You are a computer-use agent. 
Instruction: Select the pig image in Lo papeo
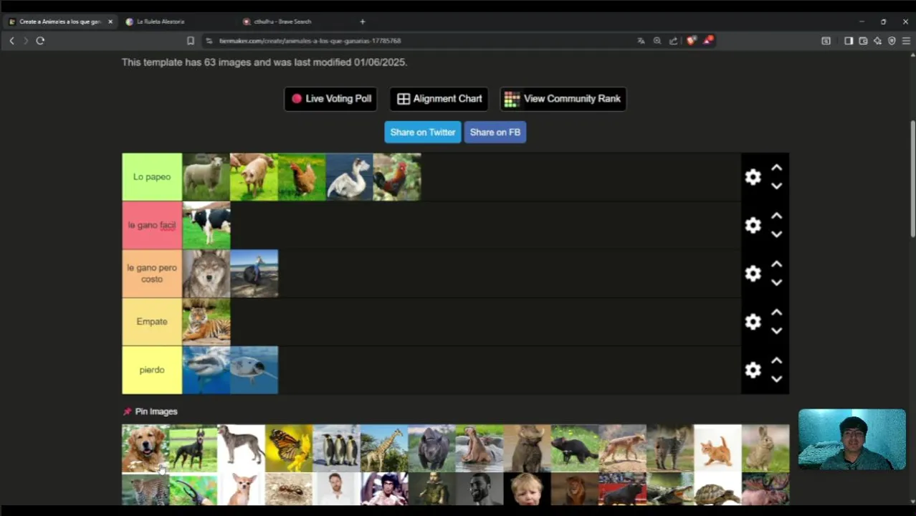click(x=254, y=177)
